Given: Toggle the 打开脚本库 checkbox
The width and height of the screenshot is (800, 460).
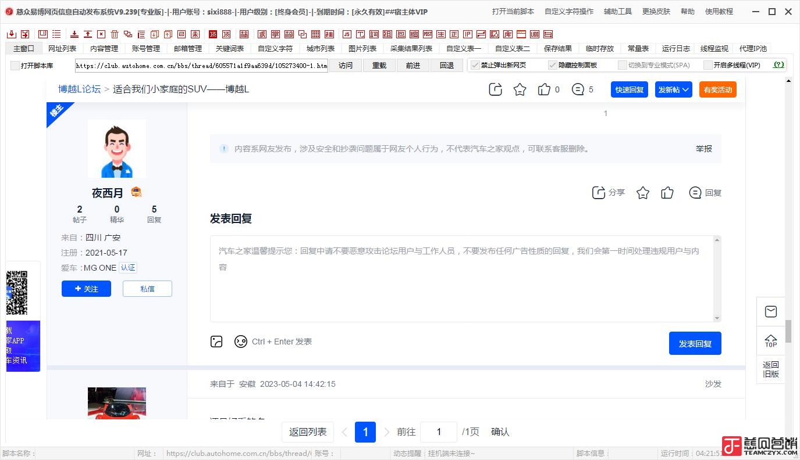Looking at the screenshot, I should 15,66.
